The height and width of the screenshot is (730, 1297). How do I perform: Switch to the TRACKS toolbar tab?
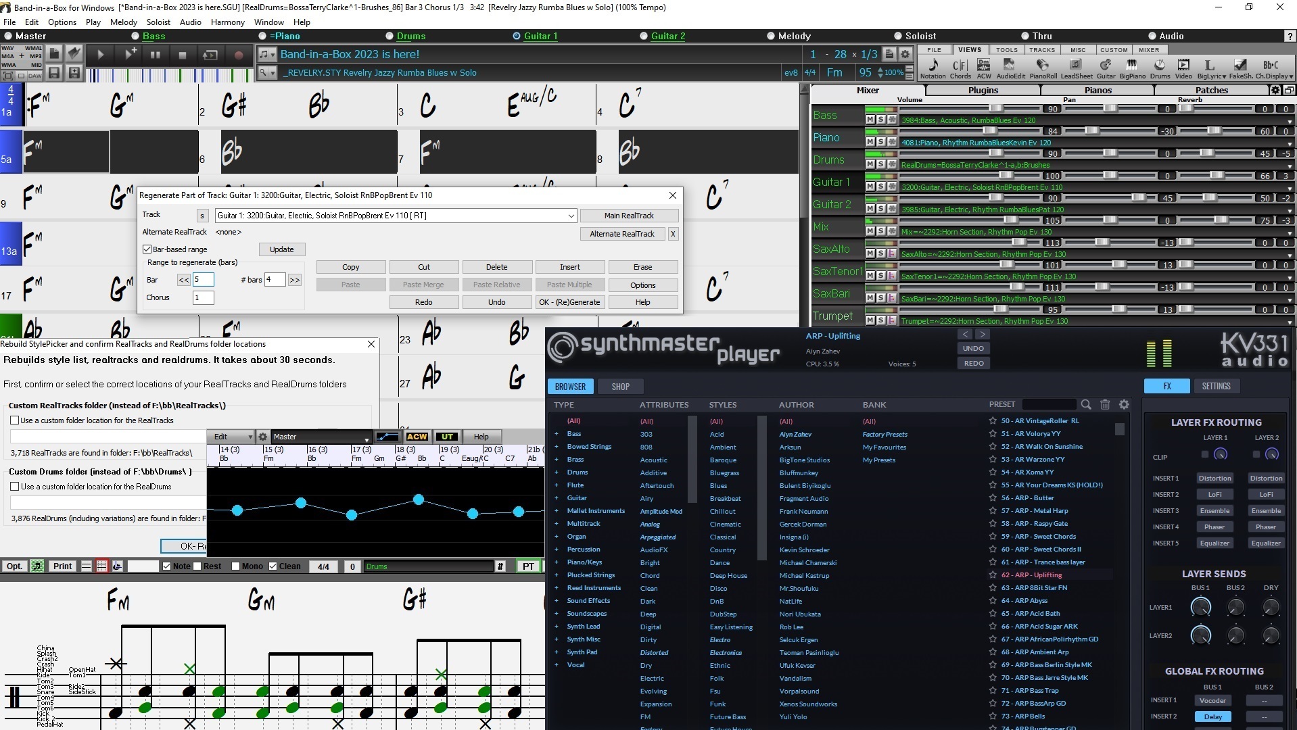[x=1042, y=50]
